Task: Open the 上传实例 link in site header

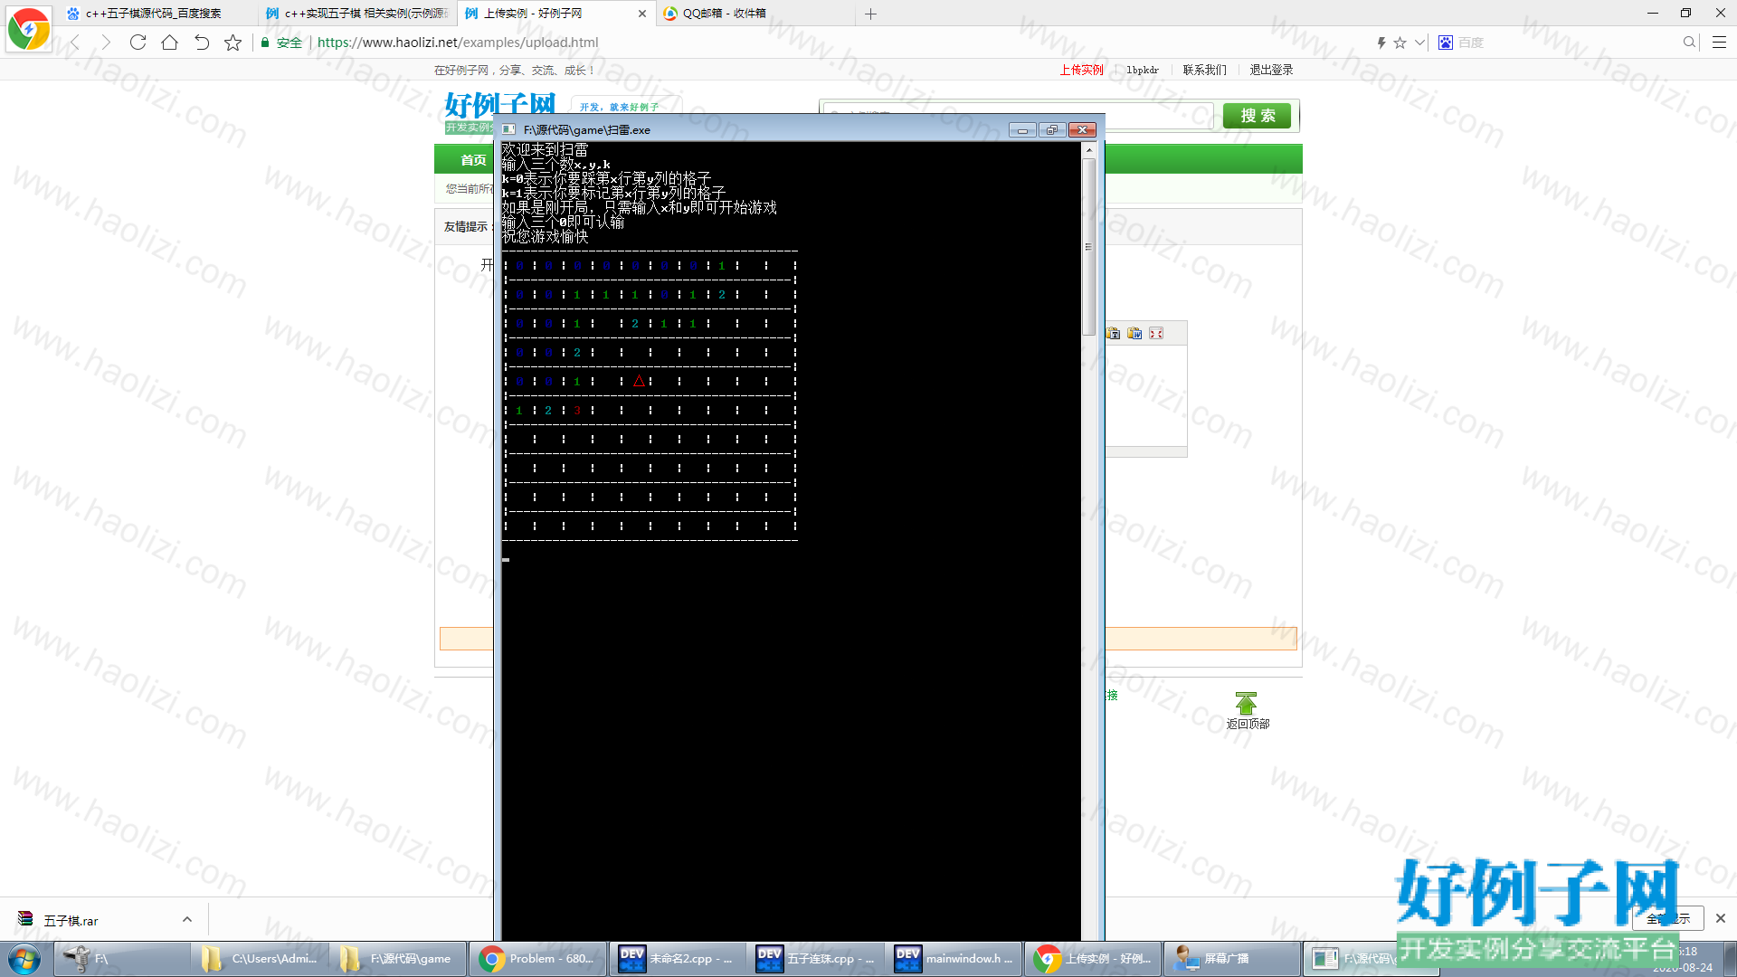Action: coord(1081,70)
